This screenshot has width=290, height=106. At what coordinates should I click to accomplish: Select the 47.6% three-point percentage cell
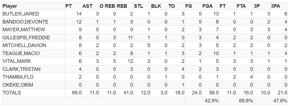coord(279,101)
